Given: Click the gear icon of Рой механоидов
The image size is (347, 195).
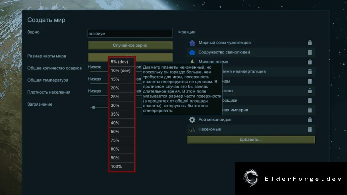Looking at the screenshot, I should pyautogui.click(x=192, y=120).
